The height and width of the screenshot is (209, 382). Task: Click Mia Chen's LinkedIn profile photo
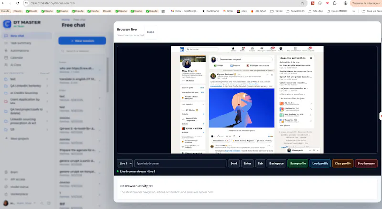(x=187, y=64)
